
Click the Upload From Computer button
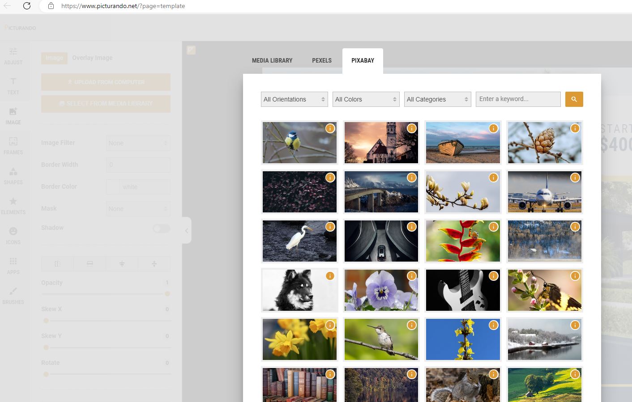106,82
